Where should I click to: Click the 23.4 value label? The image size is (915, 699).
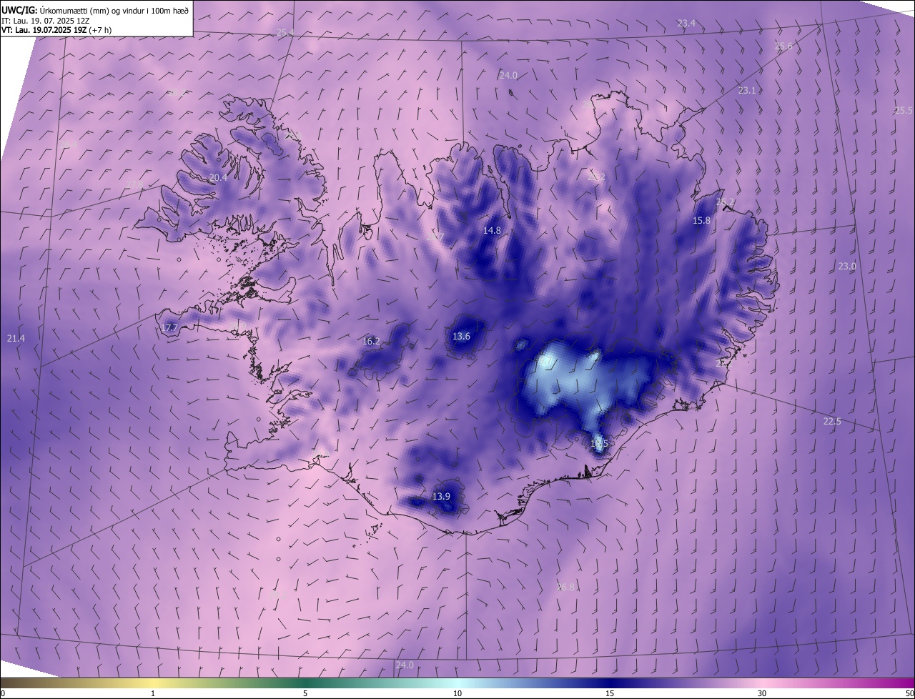pyautogui.click(x=686, y=24)
